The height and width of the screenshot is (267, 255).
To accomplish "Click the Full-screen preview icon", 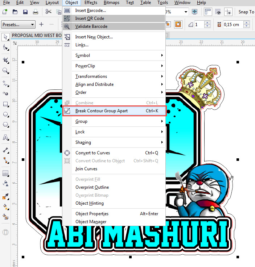I will 194,12.
